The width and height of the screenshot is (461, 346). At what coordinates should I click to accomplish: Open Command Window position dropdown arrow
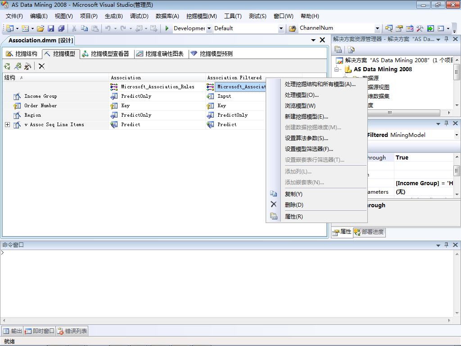coord(438,245)
